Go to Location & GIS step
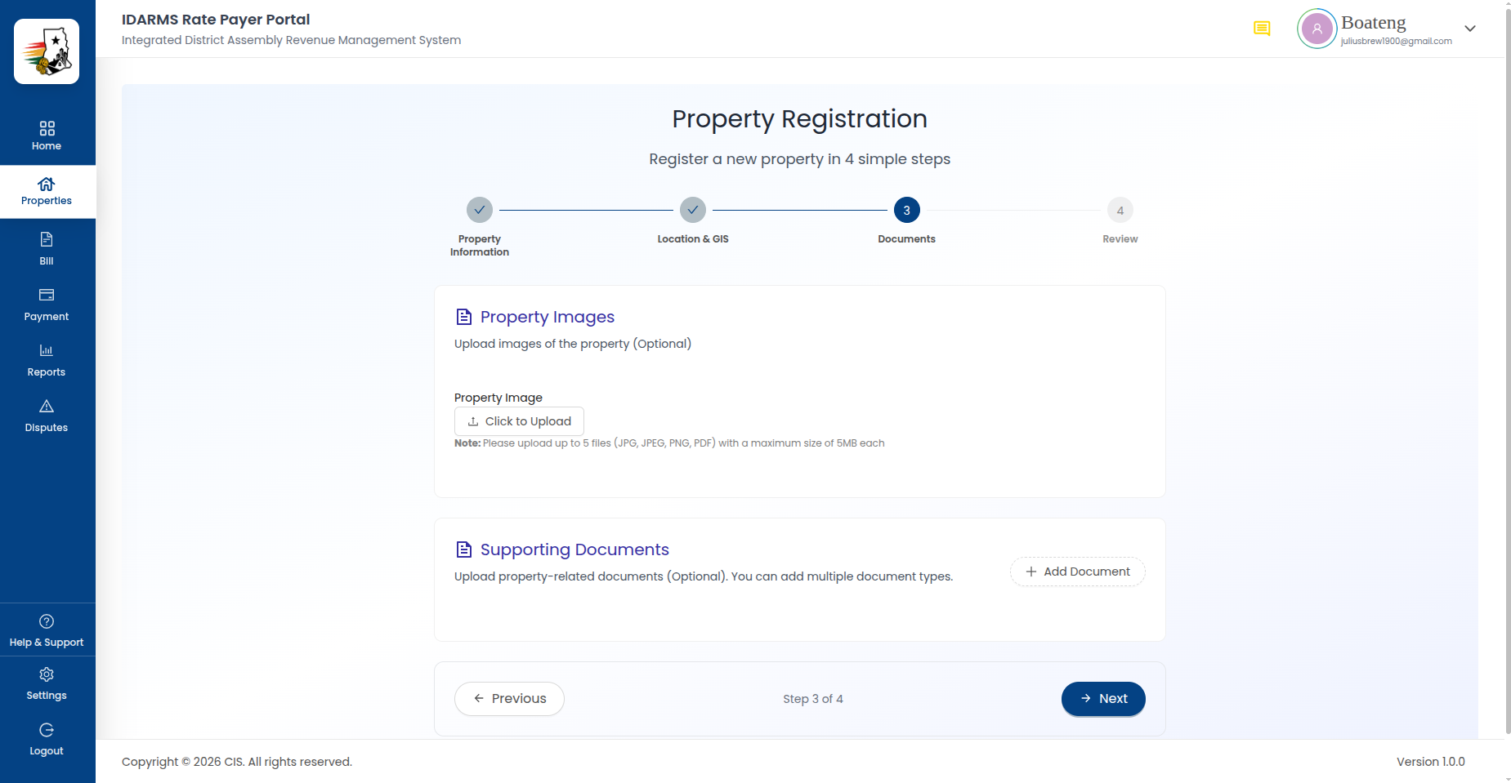 coord(693,210)
